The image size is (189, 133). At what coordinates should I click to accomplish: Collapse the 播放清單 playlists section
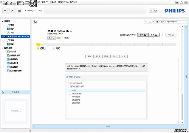(3, 48)
